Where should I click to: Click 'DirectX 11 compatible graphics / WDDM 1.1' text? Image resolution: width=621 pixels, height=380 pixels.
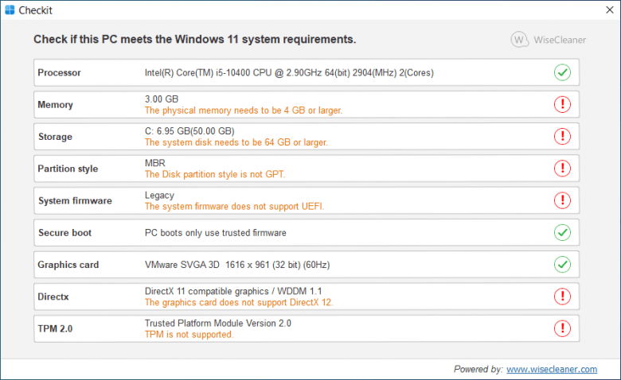click(x=233, y=292)
